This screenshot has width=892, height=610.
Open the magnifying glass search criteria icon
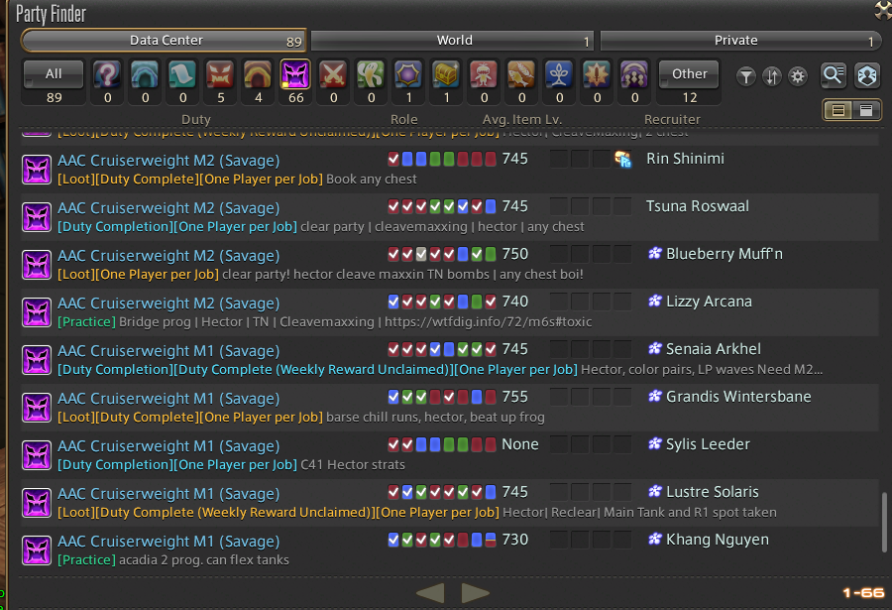(834, 75)
